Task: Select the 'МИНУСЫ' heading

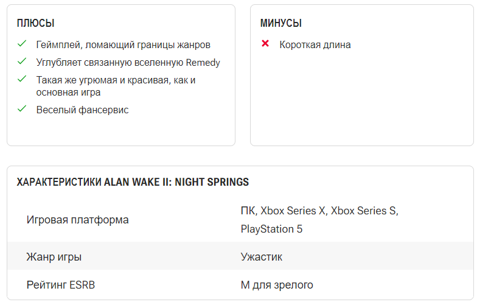Action: 281,23
